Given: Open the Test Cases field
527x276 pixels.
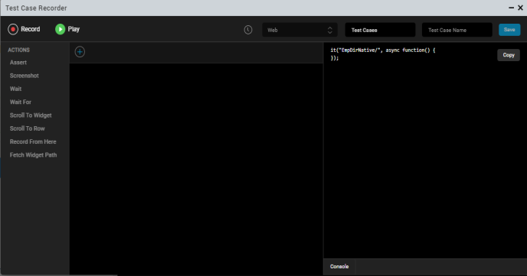Looking at the screenshot, I should 380,30.
